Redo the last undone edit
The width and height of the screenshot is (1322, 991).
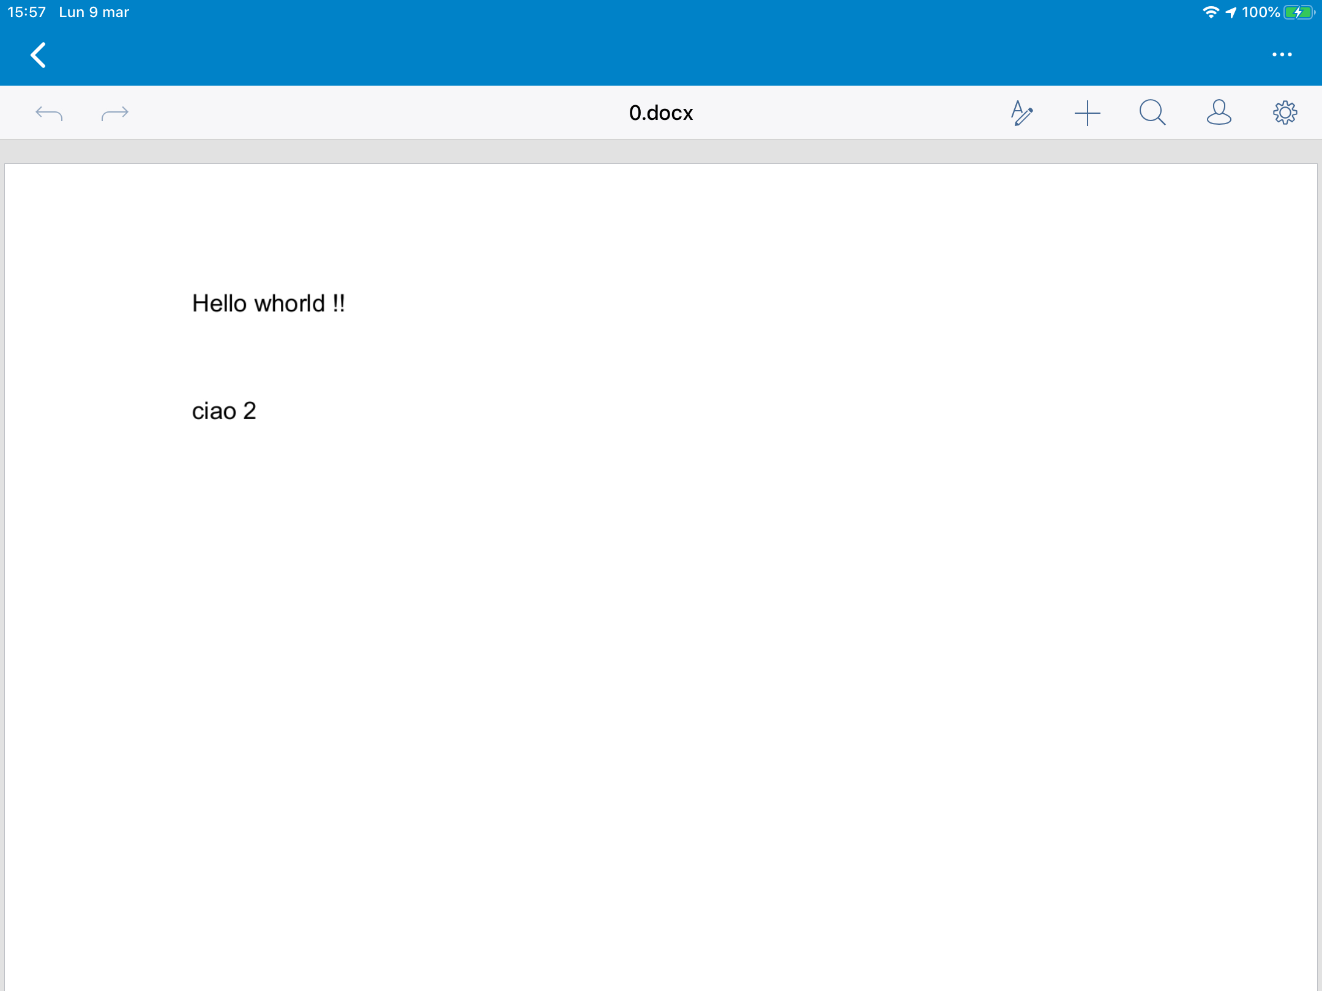(x=115, y=113)
